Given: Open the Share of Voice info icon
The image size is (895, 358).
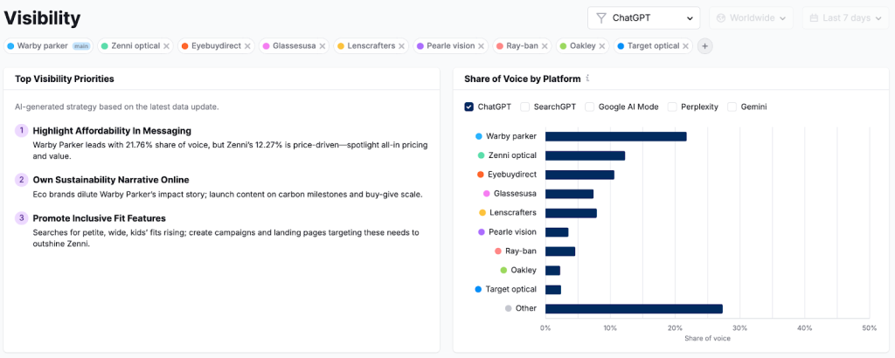Looking at the screenshot, I should 588,79.
